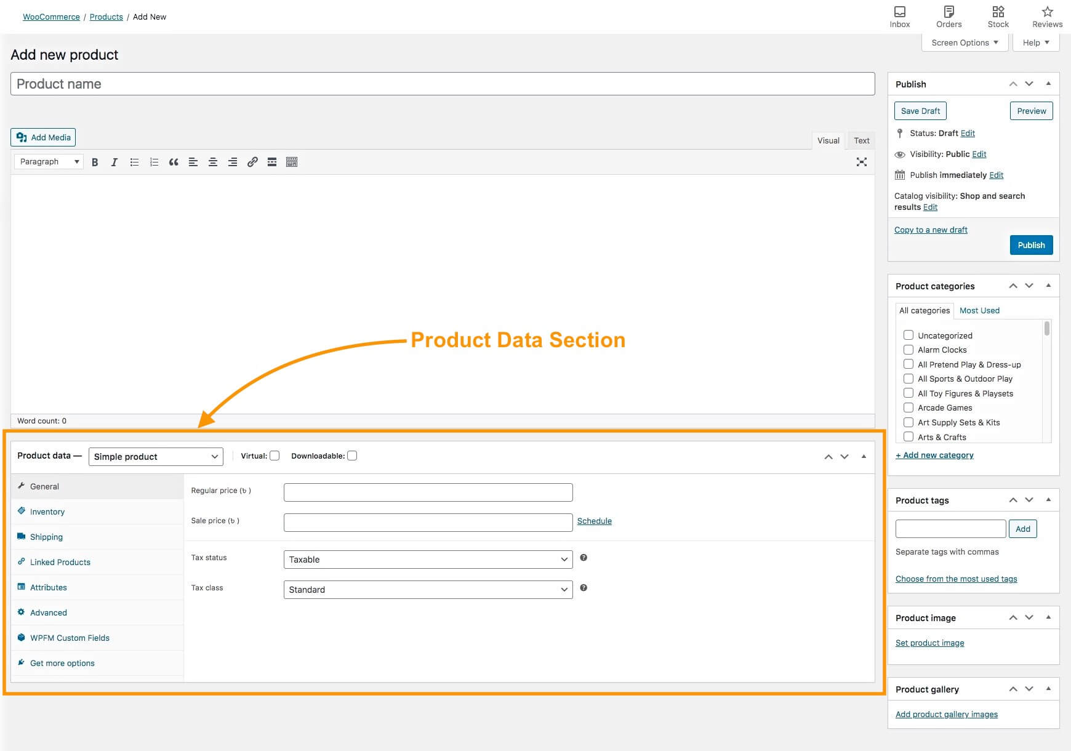Image resolution: width=1071 pixels, height=751 pixels.
Task: Click the blockquote icon in the editor toolbar
Action: pos(173,162)
